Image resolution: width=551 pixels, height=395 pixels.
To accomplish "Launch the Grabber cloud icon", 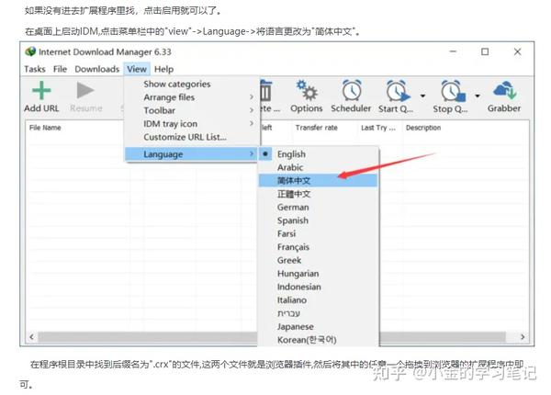I will coord(504,90).
